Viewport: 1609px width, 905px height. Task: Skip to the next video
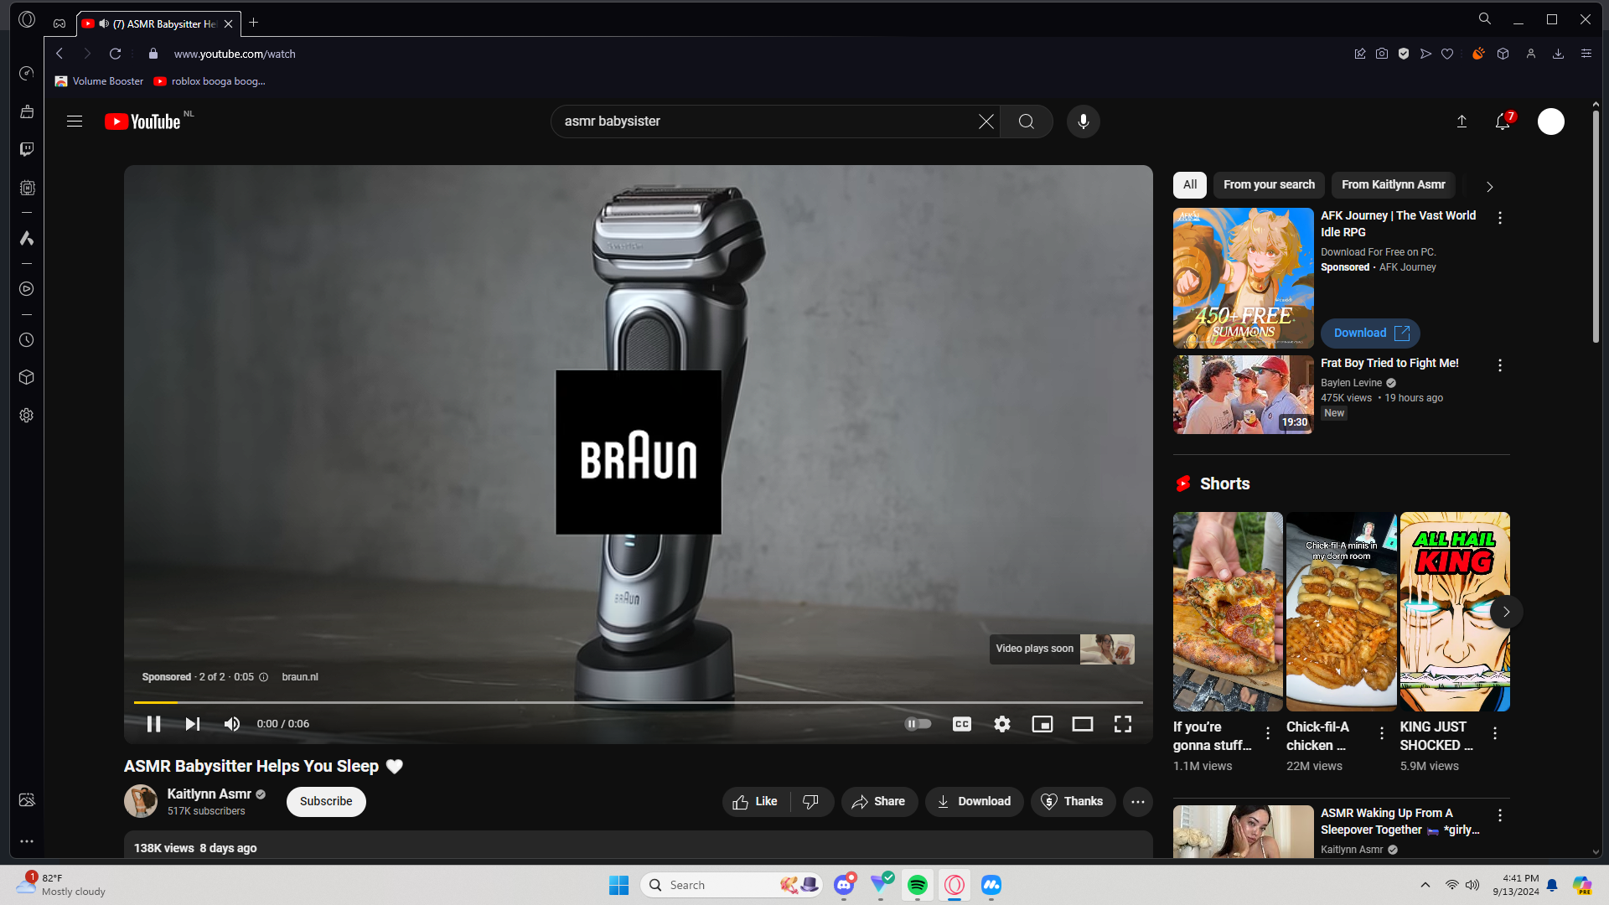(x=193, y=724)
